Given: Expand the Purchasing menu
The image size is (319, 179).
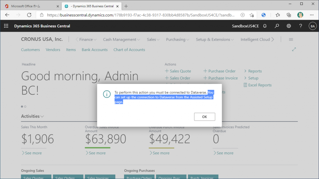Looking at the screenshot, I should click(178, 39).
